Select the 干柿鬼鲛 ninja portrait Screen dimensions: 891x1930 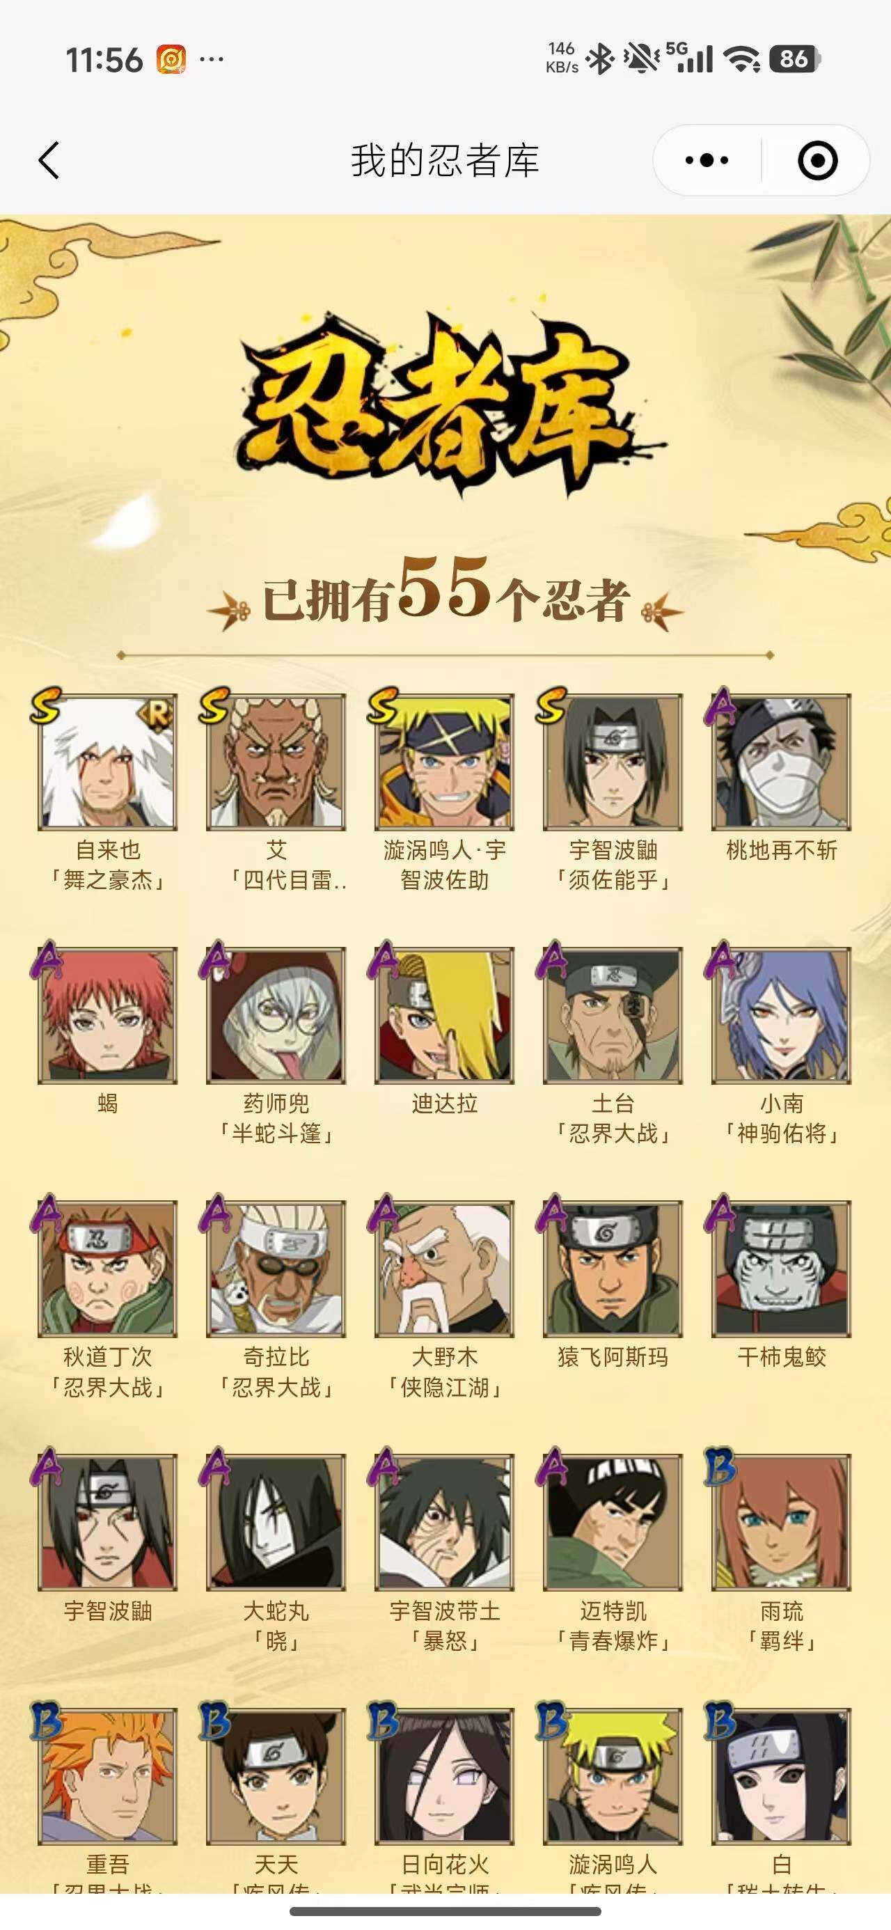click(x=782, y=1269)
